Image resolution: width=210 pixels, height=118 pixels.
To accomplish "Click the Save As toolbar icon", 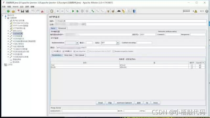I will tap(27, 11).
